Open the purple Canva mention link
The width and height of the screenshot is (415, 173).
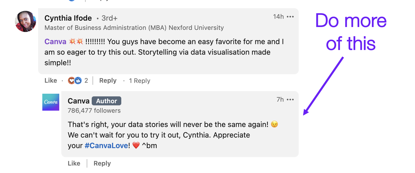click(55, 42)
